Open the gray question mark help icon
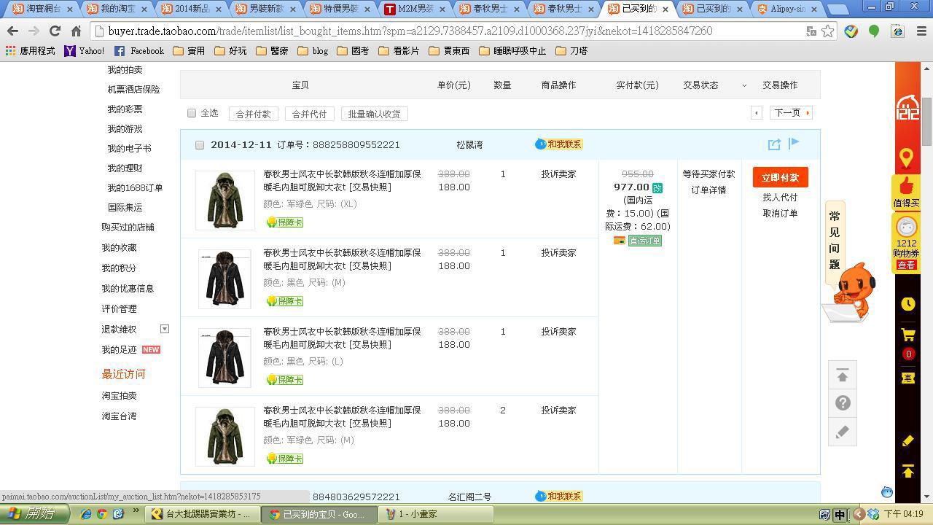Viewport: 933px width, 525px height. pyautogui.click(x=843, y=403)
